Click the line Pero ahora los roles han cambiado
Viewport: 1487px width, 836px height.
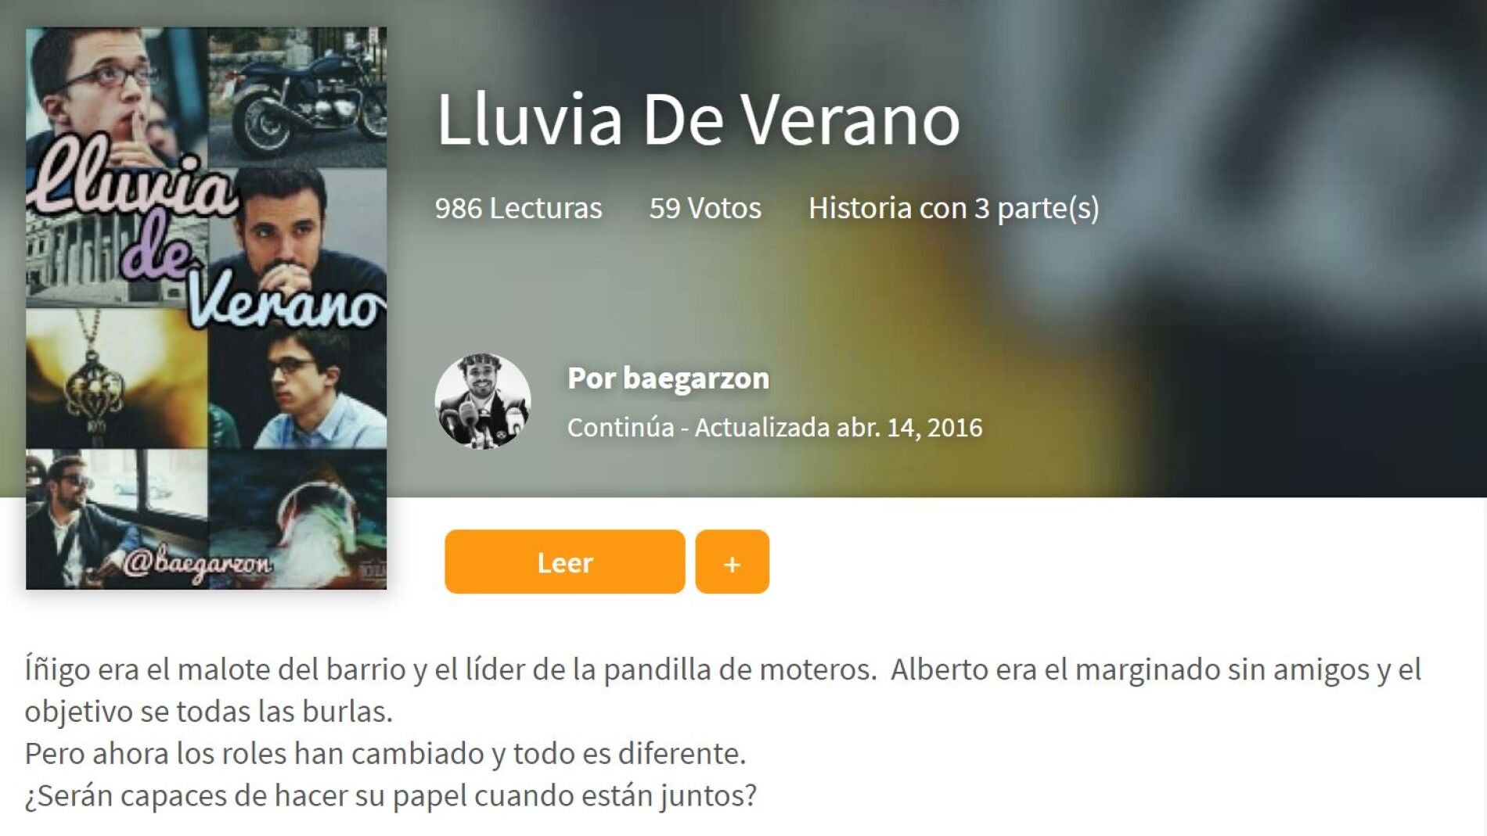point(385,753)
